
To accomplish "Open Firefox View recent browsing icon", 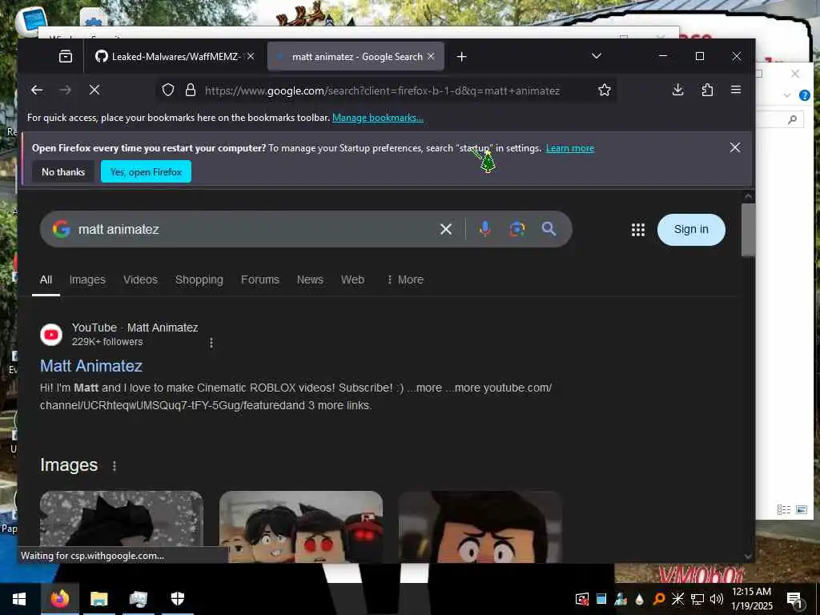I will (66, 56).
